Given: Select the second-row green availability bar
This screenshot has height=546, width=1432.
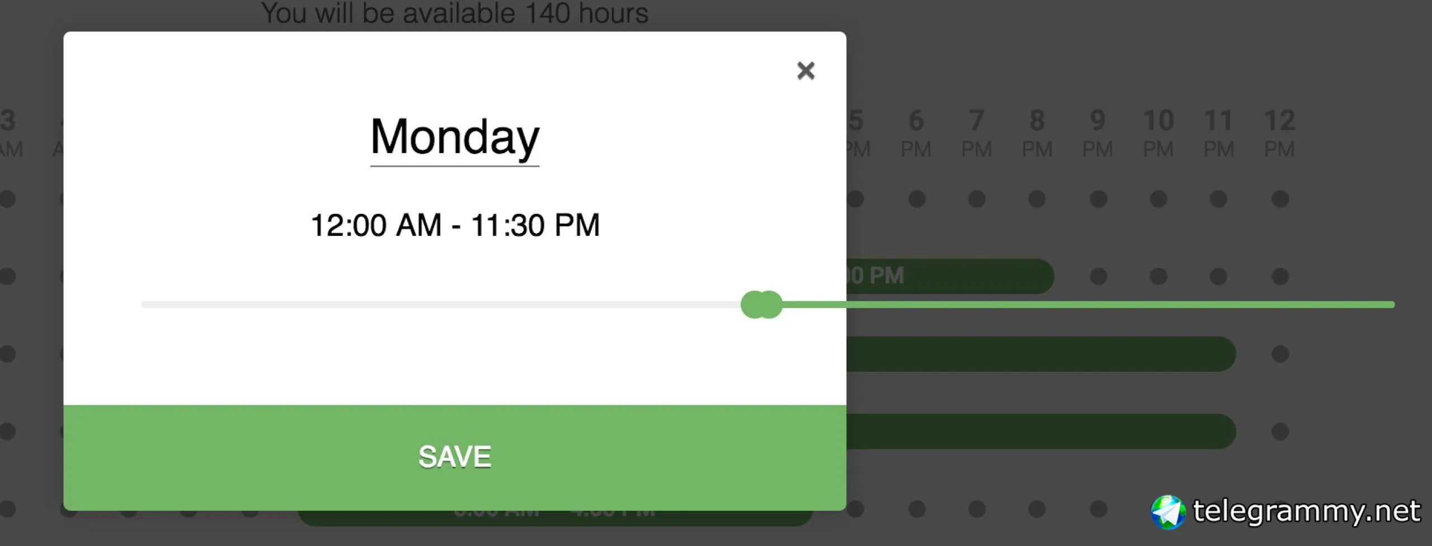Looking at the screenshot, I should coord(951,276).
